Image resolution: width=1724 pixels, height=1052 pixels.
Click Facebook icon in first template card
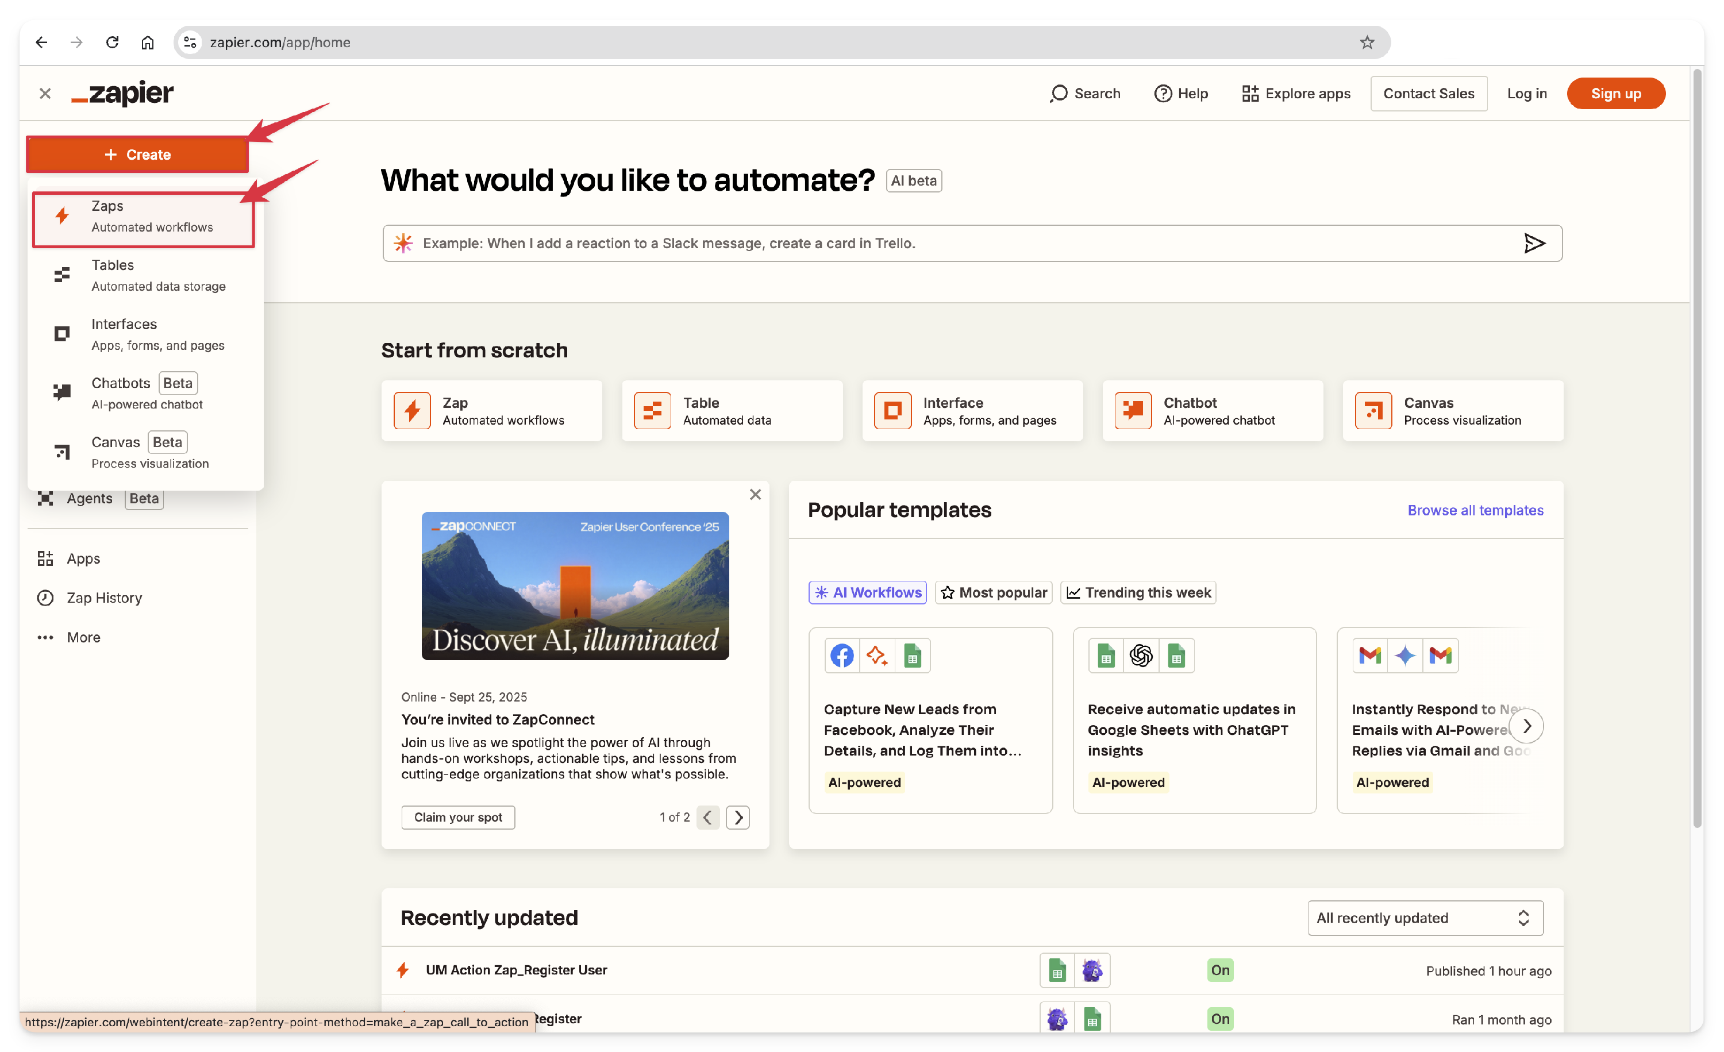coord(842,656)
